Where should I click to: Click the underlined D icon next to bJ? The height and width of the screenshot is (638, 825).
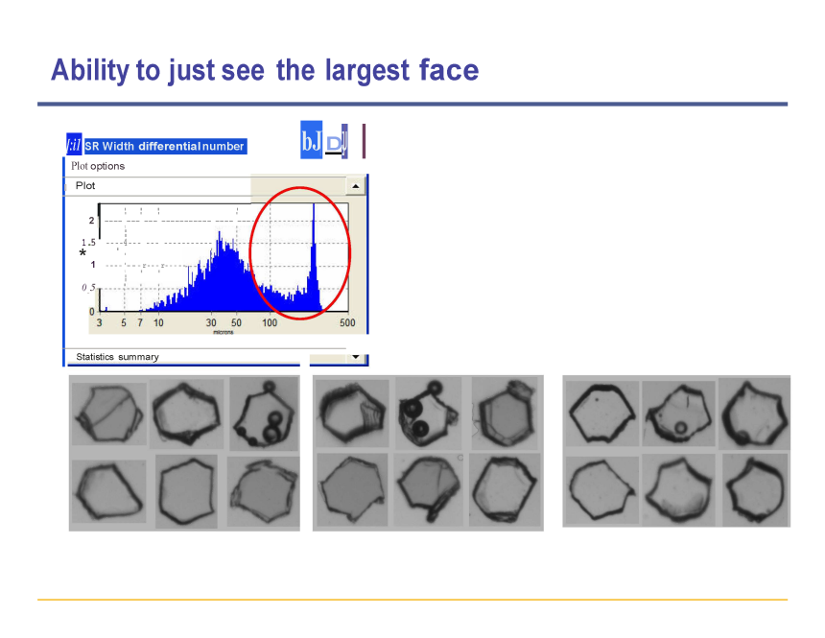click(335, 143)
